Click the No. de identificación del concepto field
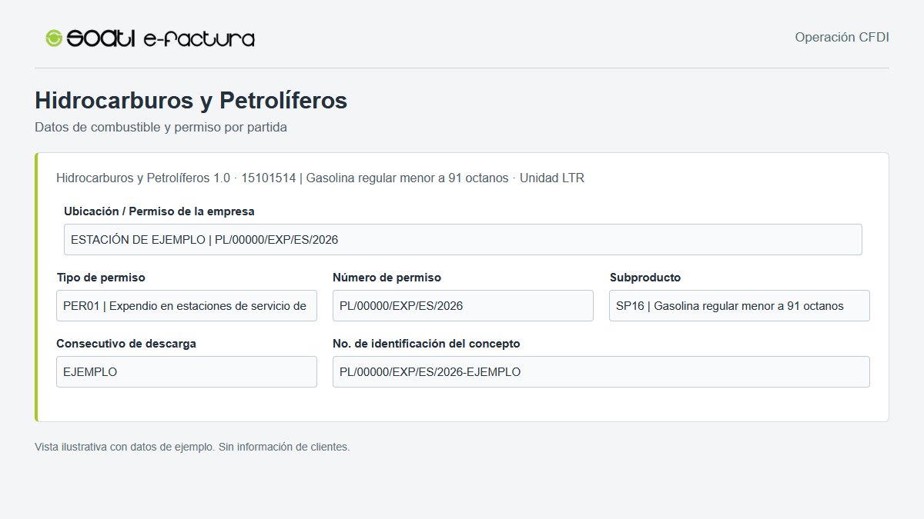Screen dimensions: 924x519 point(601,372)
